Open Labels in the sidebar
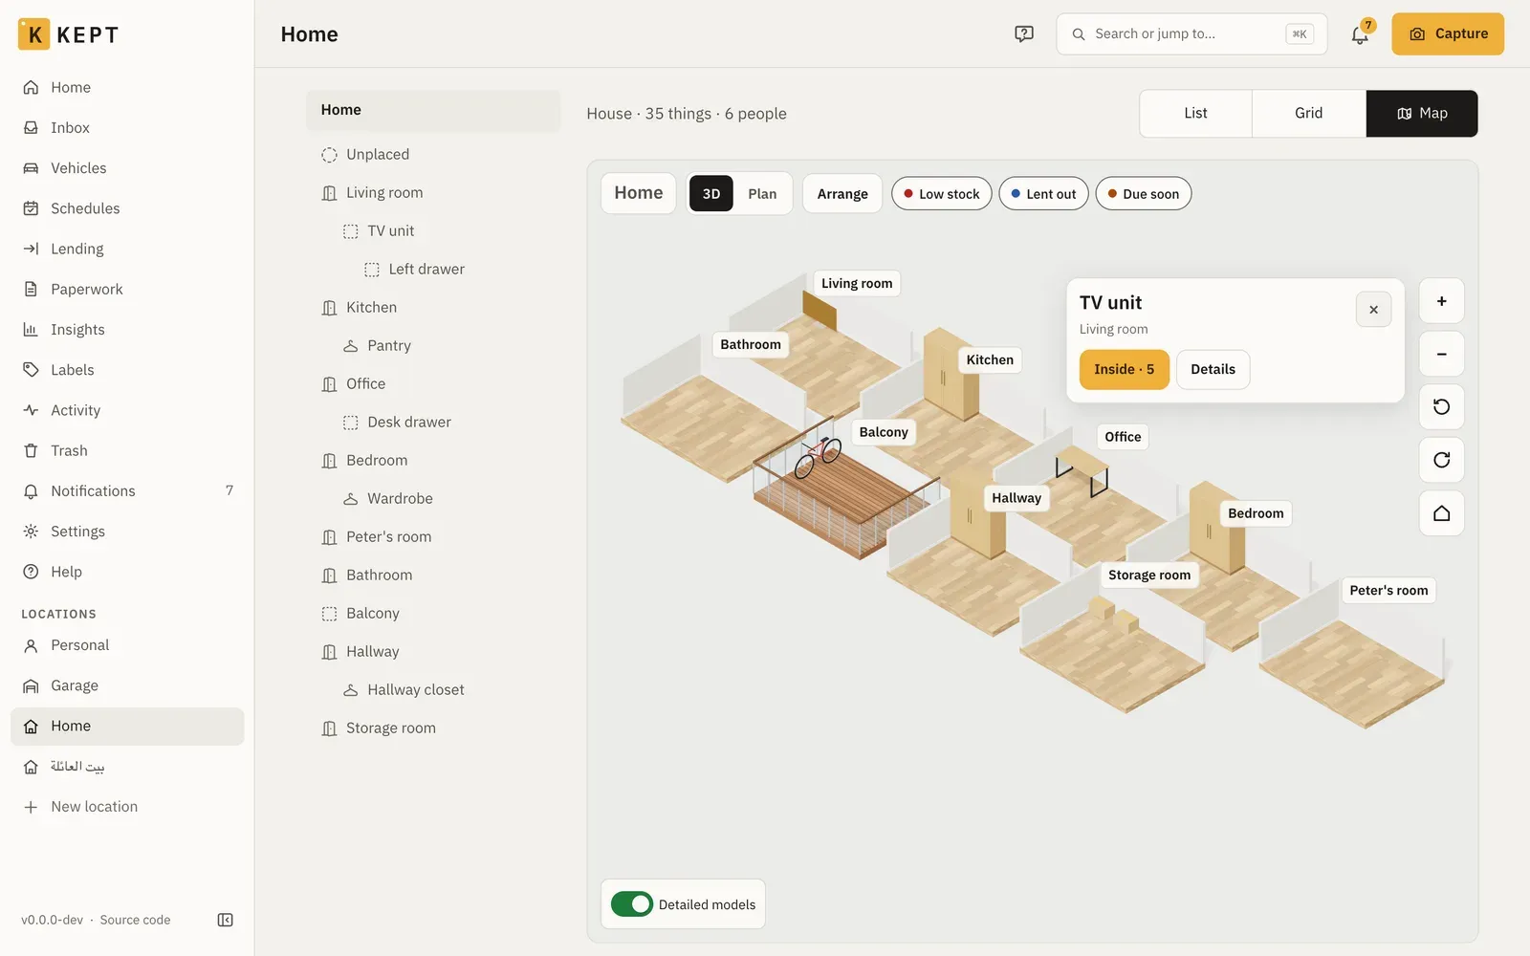 click(127, 370)
